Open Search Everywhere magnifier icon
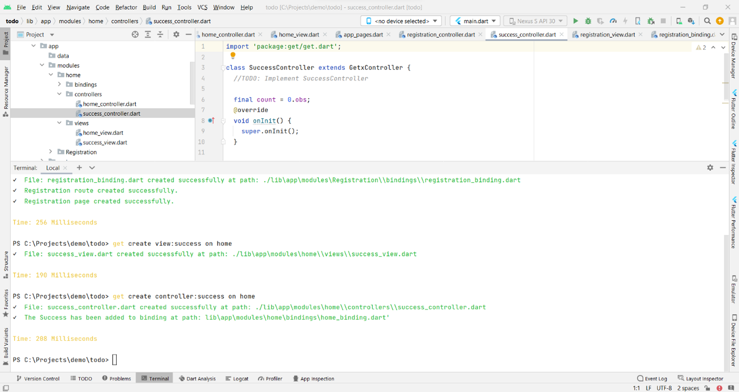This screenshot has width=739, height=392. point(707,21)
